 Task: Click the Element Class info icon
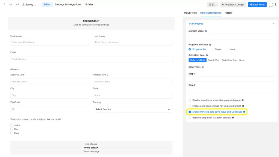[x=206, y=31]
